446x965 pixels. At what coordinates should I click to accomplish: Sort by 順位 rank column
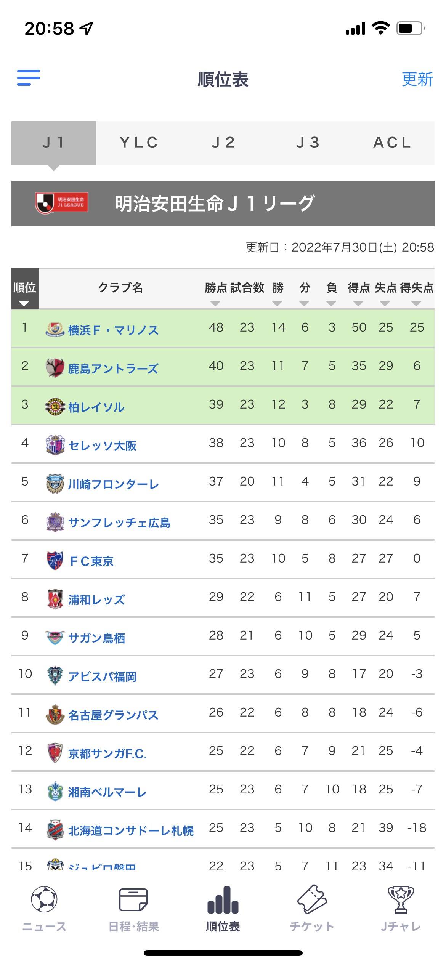[x=25, y=289]
